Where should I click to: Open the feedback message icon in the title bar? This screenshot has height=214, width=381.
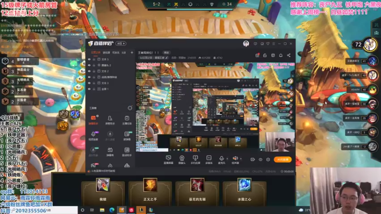[x=255, y=44]
